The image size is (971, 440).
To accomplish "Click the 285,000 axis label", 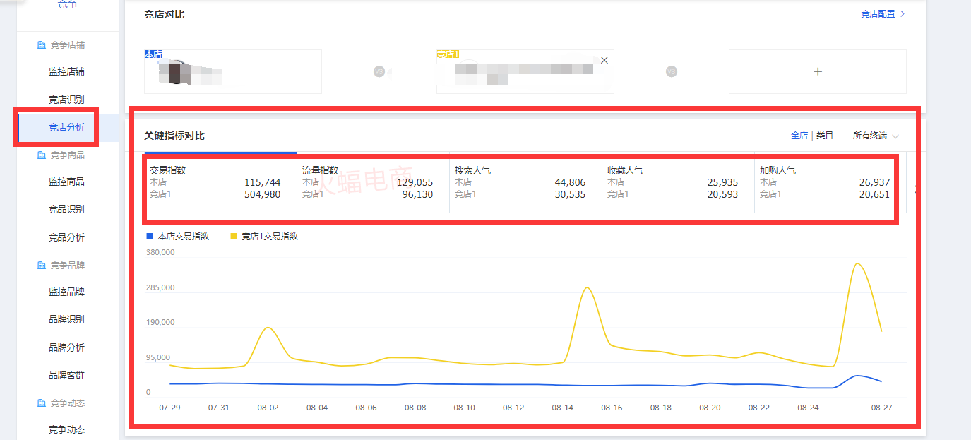I will (160, 287).
